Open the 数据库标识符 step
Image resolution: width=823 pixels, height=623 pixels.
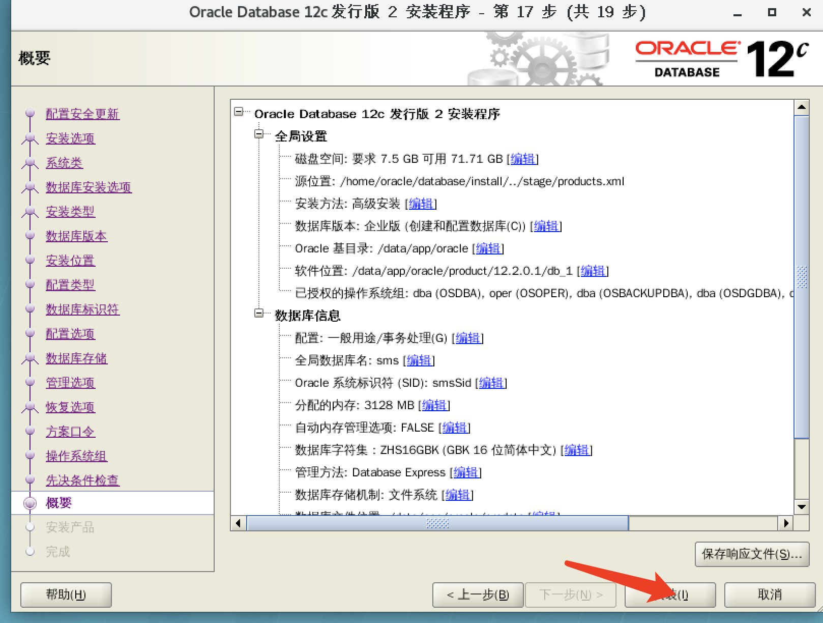(82, 309)
